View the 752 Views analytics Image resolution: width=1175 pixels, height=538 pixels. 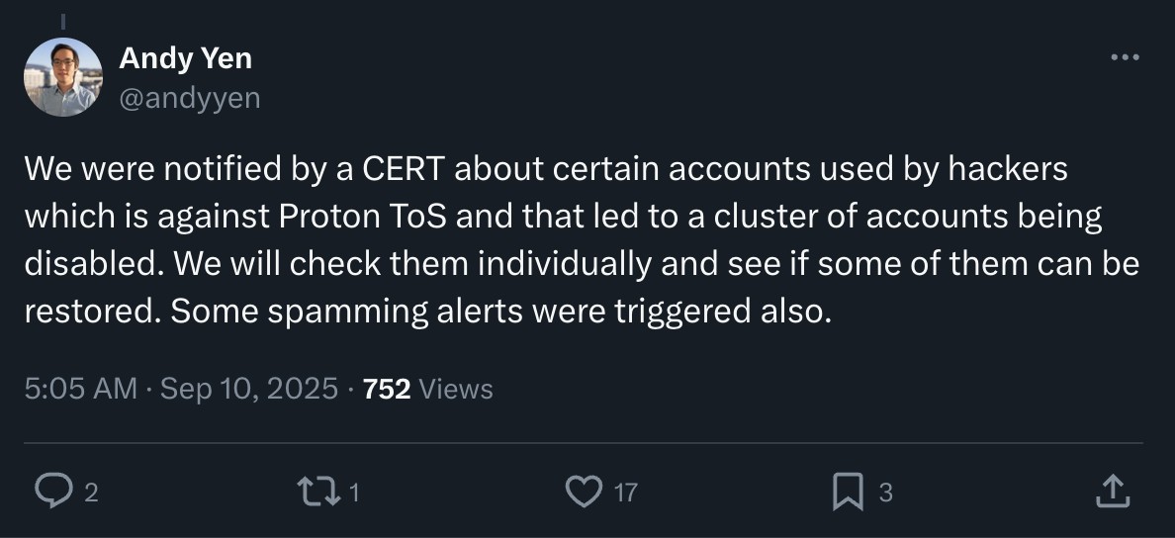point(428,389)
